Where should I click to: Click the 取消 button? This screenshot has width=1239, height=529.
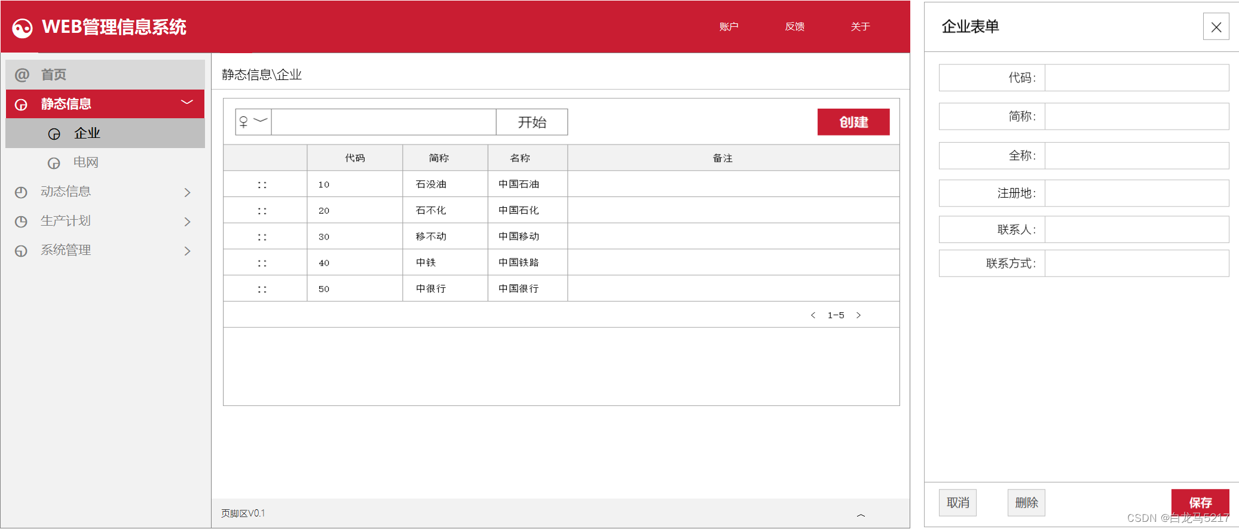click(958, 503)
